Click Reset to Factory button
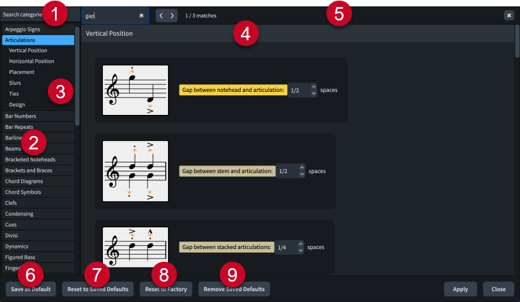The height and width of the screenshot is (302, 520). (166, 289)
